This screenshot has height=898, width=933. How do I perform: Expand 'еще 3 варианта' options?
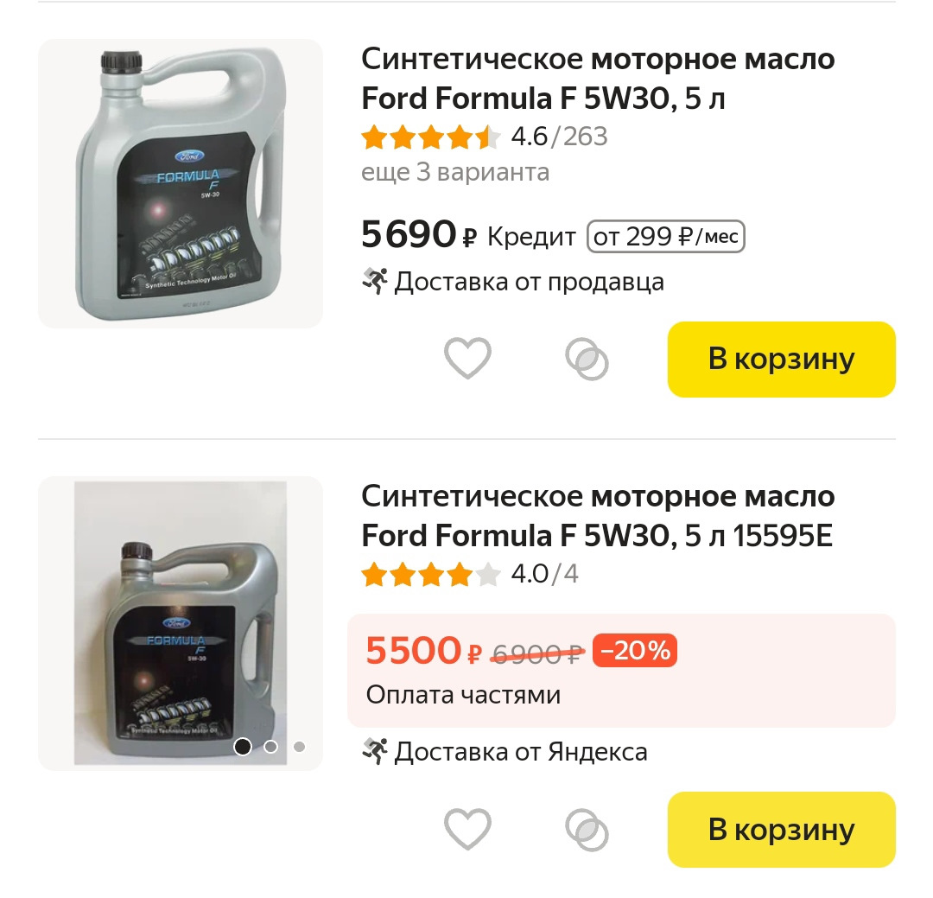tap(455, 172)
